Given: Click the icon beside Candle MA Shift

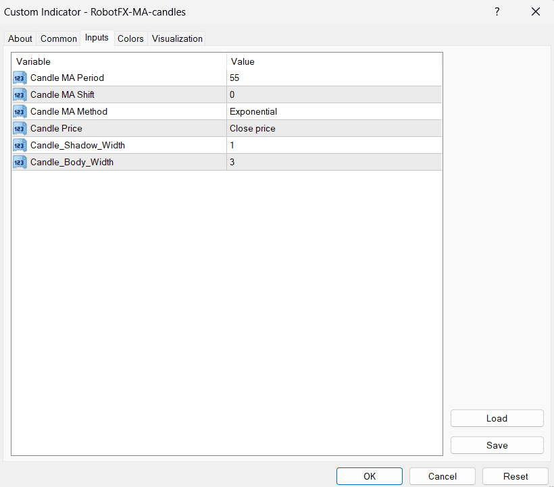Looking at the screenshot, I should click(20, 95).
